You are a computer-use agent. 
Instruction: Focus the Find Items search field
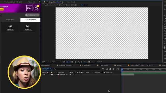point(32,15)
